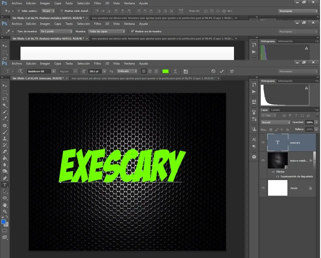Open the Normal blend mode dropdown

(x=275, y=122)
